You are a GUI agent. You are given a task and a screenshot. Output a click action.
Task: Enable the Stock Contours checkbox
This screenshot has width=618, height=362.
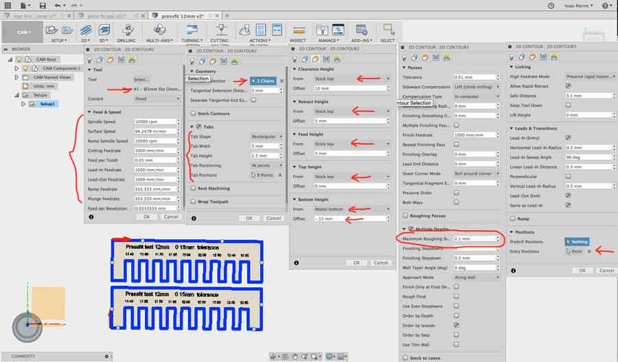193,113
